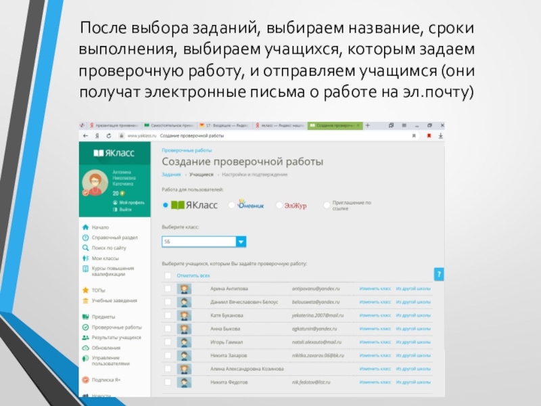Click the Проверочные работы checkmark icon

(x=86, y=327)
